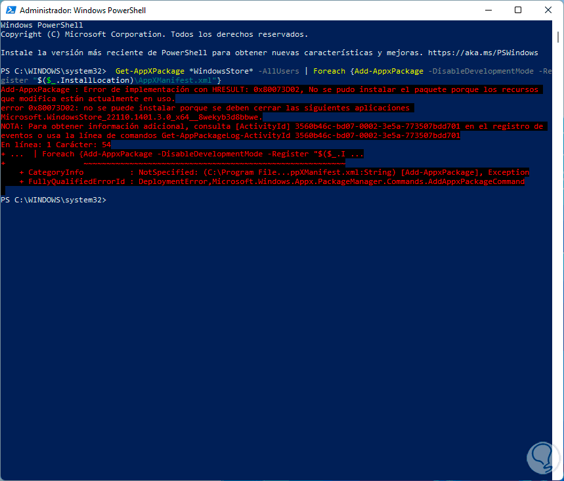Click the '*WindowsStore*' argument text
Screen dimensions: 564x481
[221, 71]
